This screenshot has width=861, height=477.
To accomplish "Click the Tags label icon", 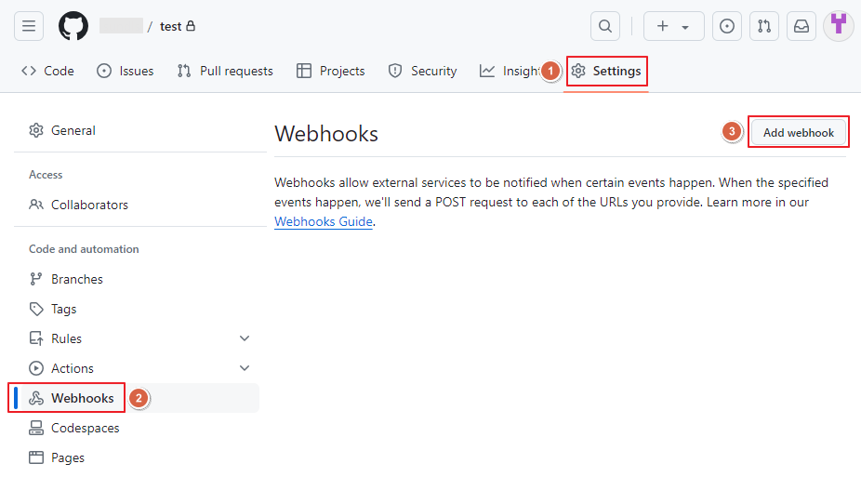I will [36, 309].
